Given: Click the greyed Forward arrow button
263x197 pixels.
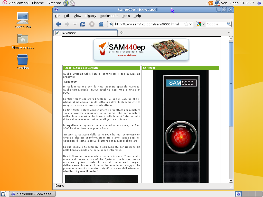Looking at the screenshot, I should click(67, 24).
